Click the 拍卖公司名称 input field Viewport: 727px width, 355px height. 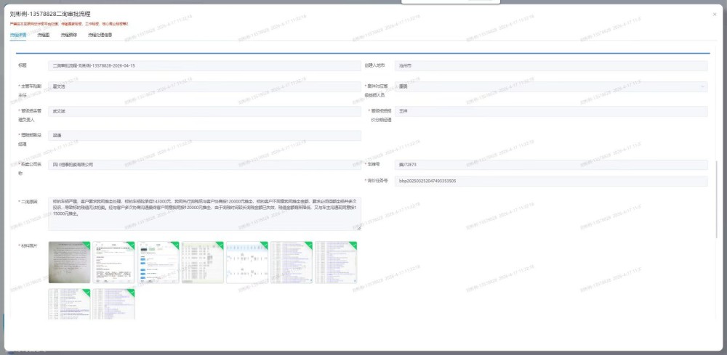pos(204,164)
